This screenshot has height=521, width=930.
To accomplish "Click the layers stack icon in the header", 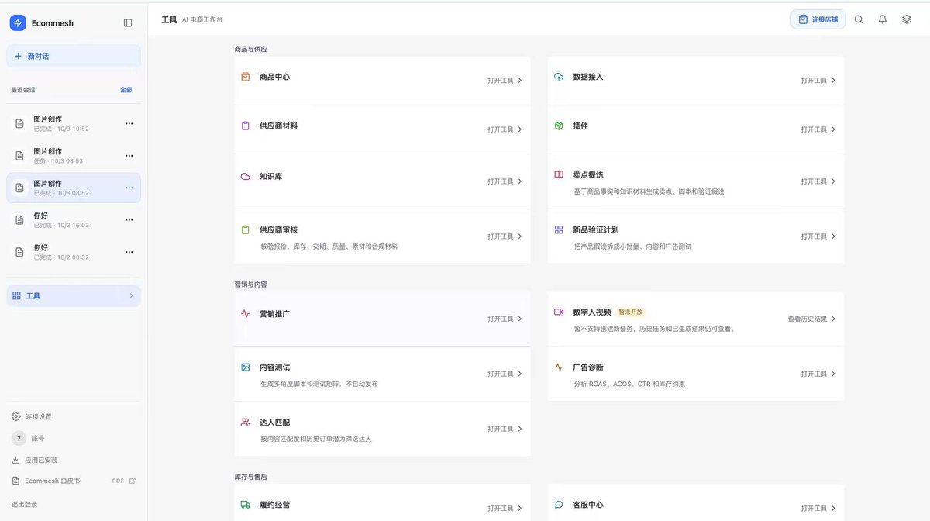I will (x=907, y=19).
